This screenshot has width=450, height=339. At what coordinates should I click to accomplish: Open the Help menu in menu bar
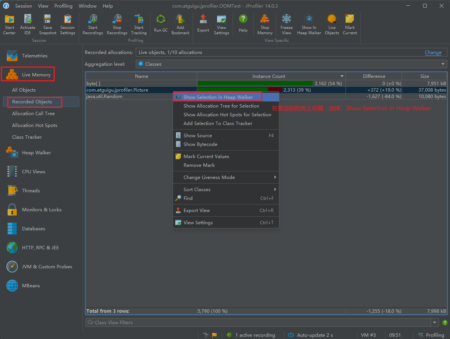108,6
